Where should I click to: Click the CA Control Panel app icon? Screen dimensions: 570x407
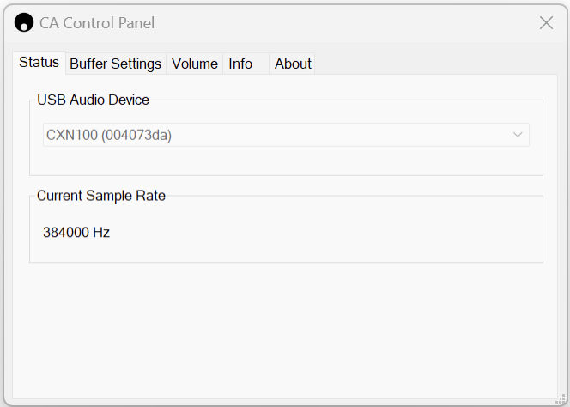(24, 23)
